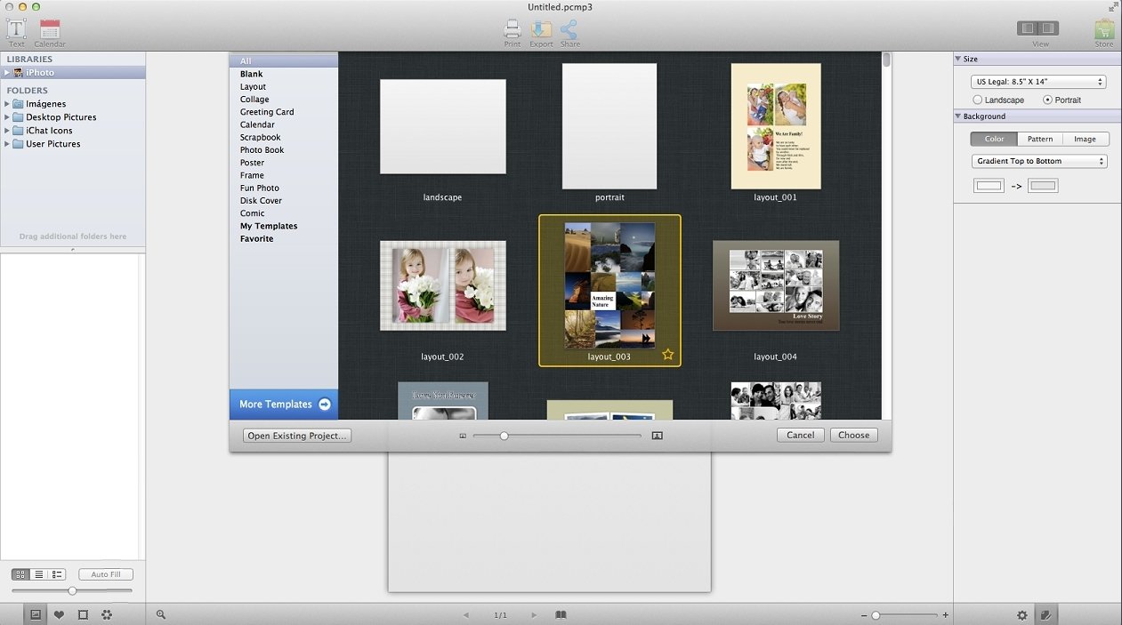Select the Photo Book category

(262, 149)
